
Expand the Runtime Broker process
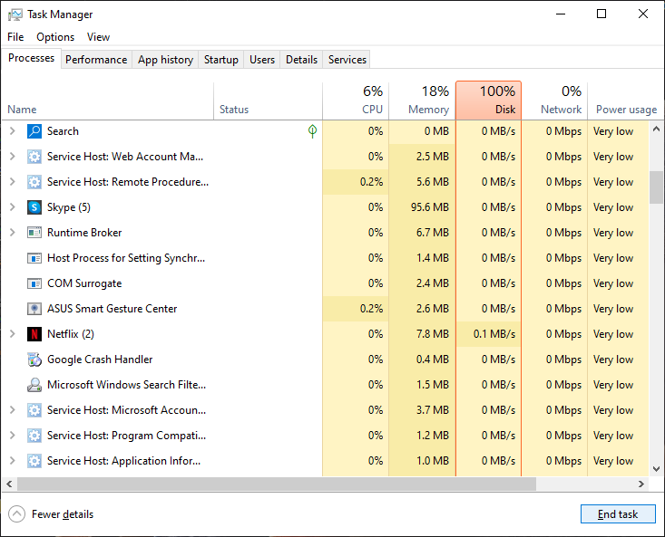pos(13,233)
